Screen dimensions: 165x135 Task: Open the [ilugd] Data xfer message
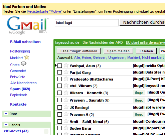pyautogui.click(x=149, y=72)
